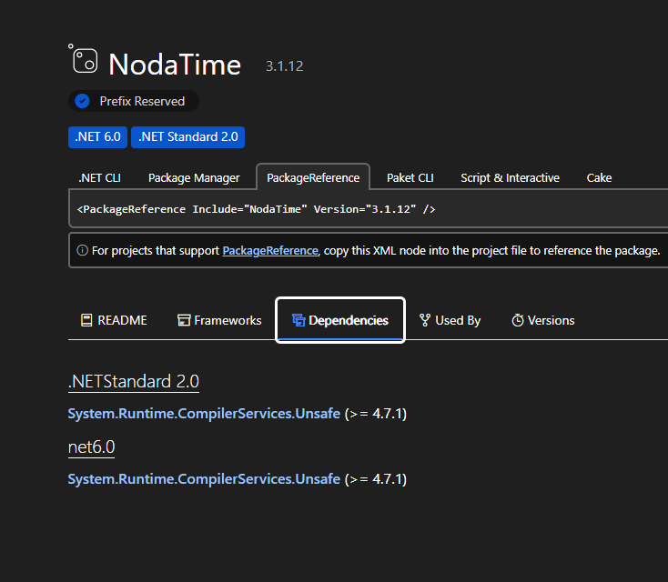Viewport: 668px width, 582px height.
Task: Open the Script & Interactive tab
Action: pyautogui.click(x=510, y=178)
